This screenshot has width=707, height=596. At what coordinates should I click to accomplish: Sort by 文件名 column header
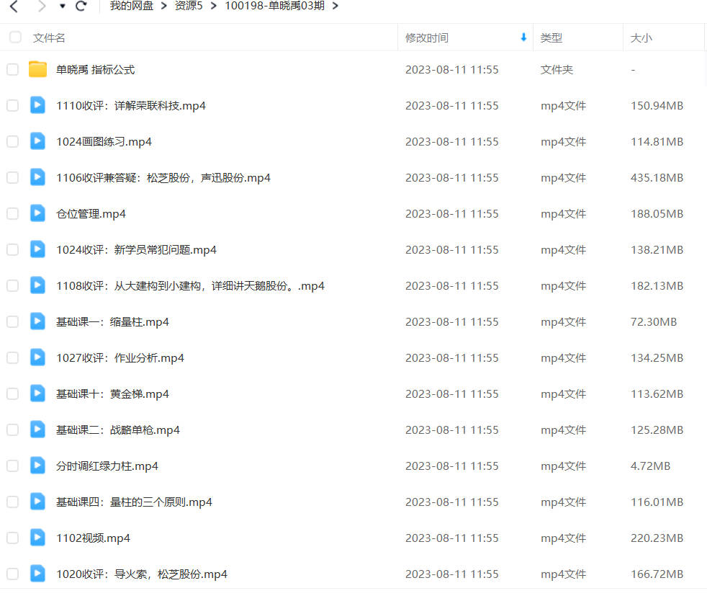click(49, 38)
